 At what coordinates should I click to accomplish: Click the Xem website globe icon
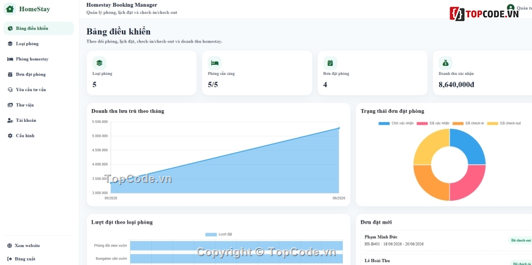point(10,245)
